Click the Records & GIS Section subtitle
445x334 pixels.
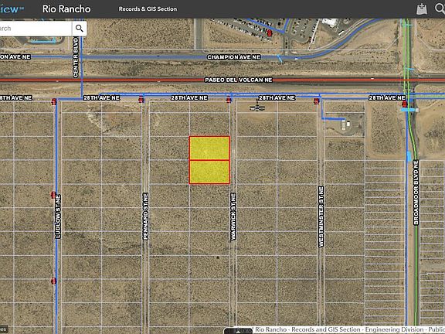pos(148,9)
